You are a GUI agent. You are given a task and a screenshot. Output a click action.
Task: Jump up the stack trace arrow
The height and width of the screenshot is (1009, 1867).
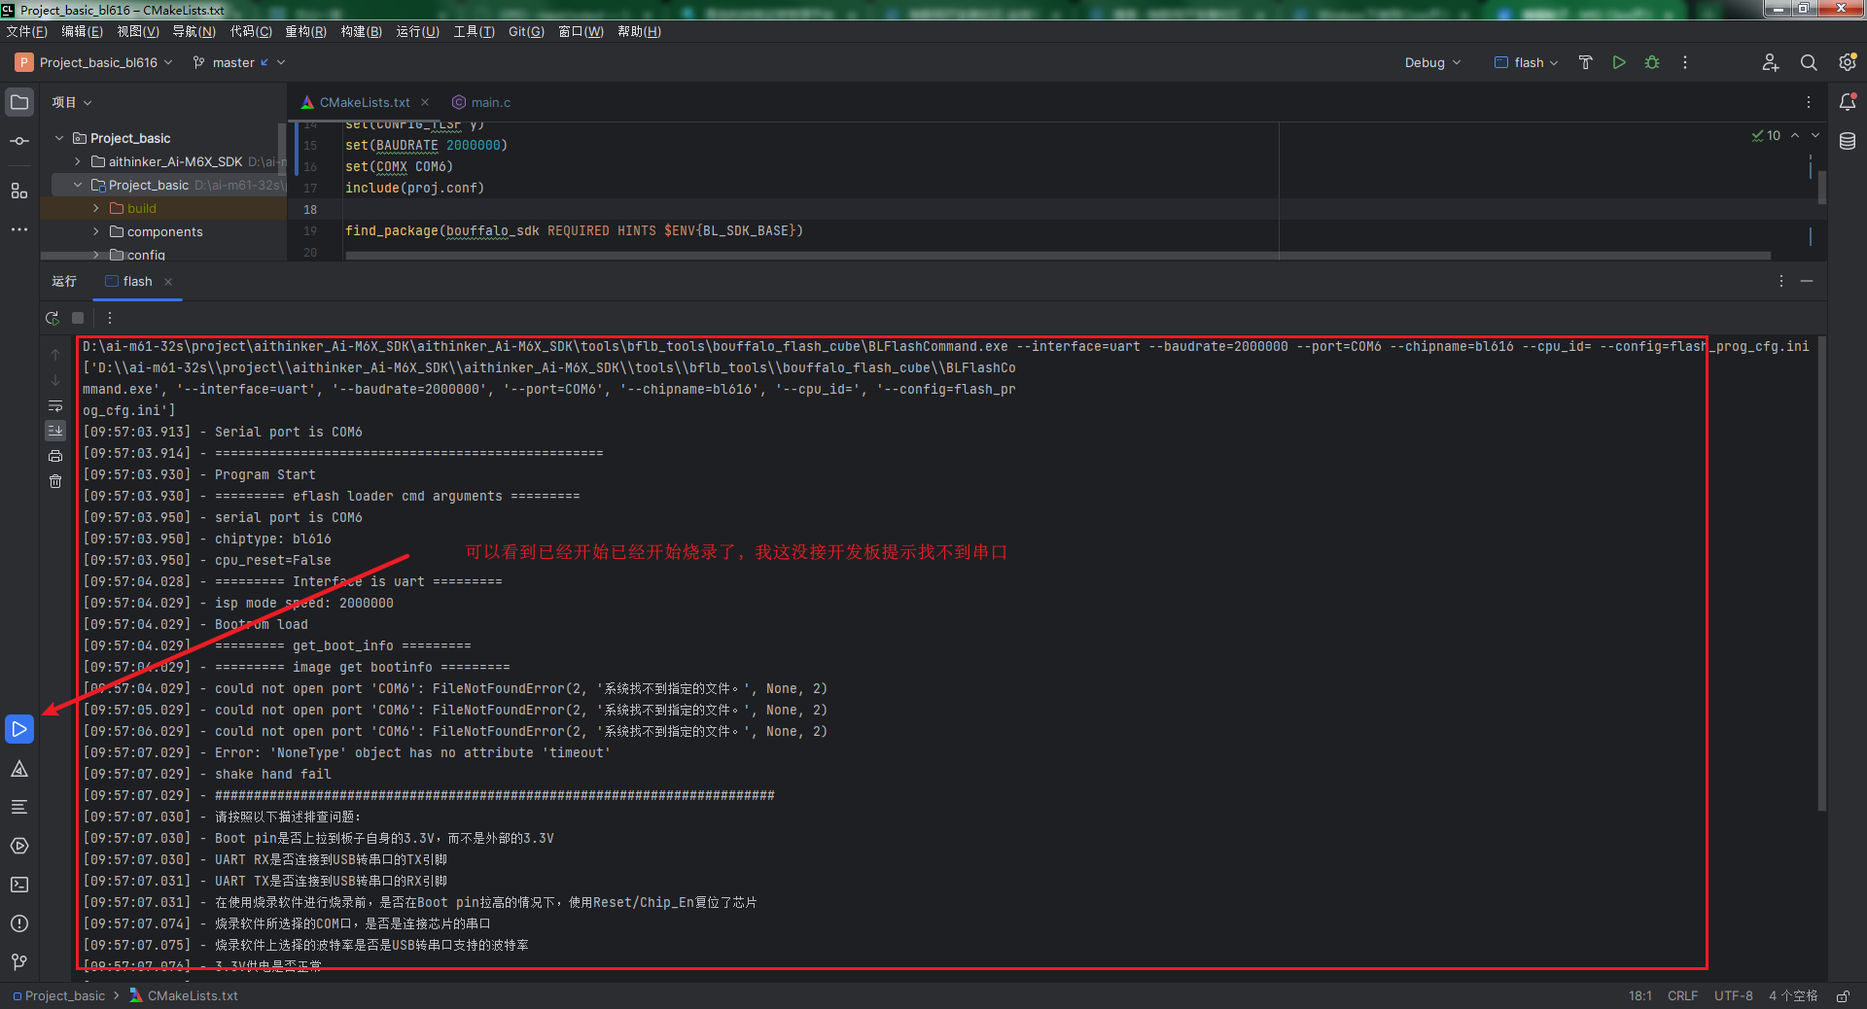[55, 355]
